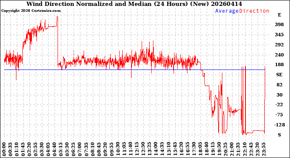Click the '06:25' time label

(x=74, y=150)
